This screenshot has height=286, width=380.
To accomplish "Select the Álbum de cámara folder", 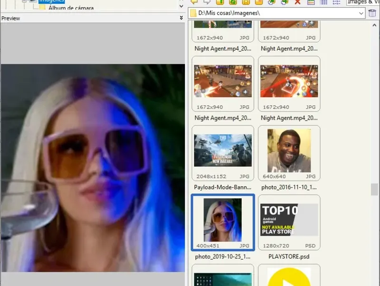I will 70,8.
